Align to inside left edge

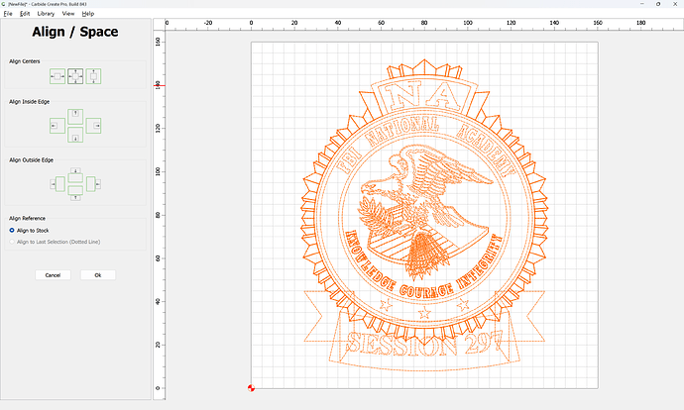click(x=57, y=126)
